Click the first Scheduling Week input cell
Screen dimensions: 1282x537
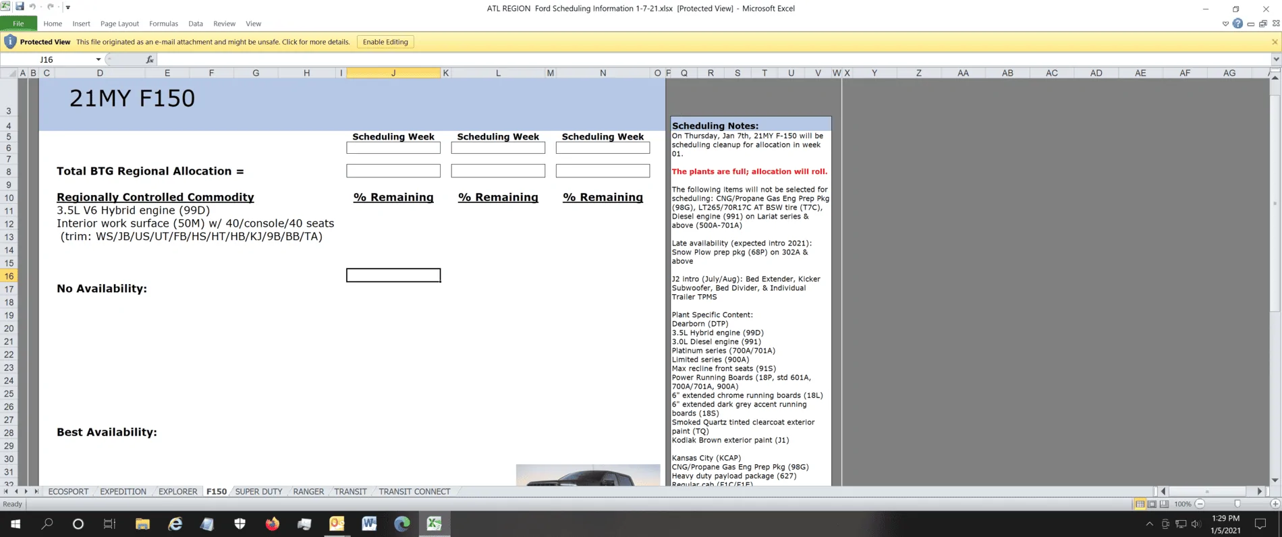pyautogui.click(x=393, y=148)
